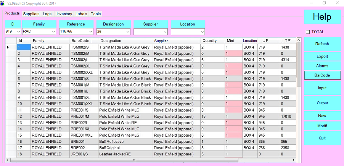Click the BarCode button
This screenshot has width=344, height=166.
click(322, 75)
